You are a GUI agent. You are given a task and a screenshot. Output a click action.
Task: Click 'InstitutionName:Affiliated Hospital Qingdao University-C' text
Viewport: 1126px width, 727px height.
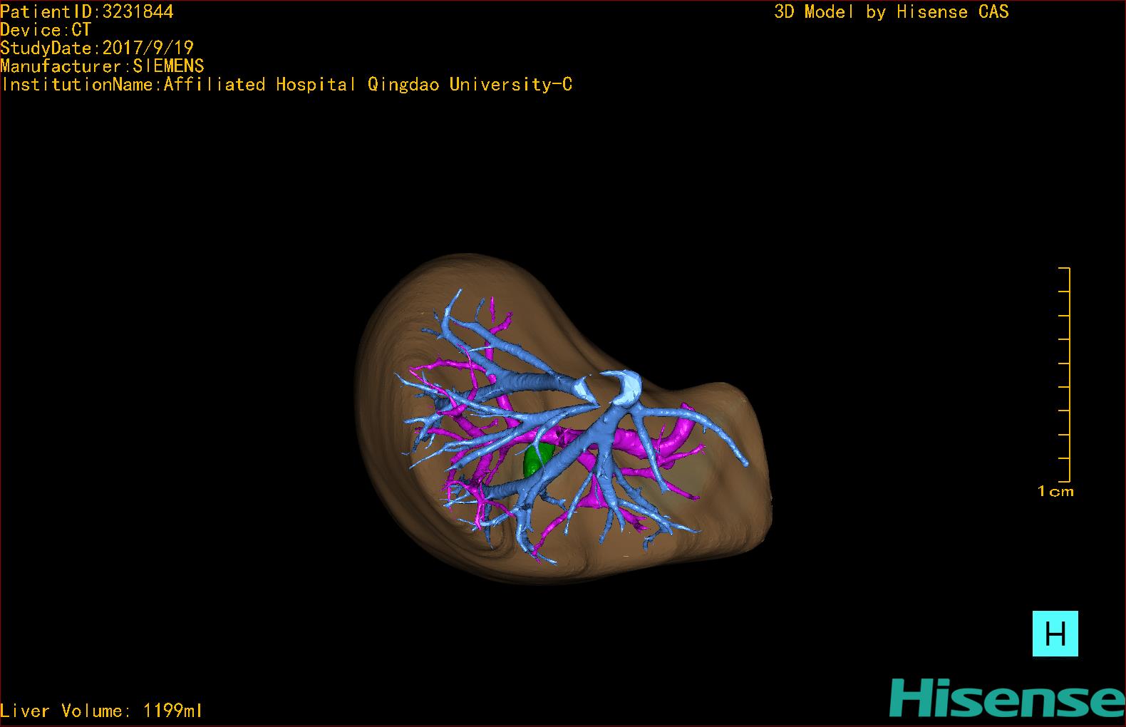286,85
